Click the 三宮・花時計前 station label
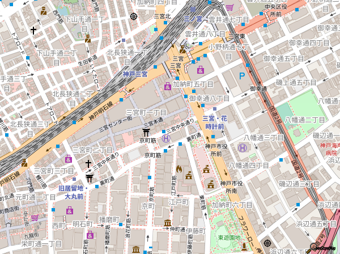The image size is (340, 254). coord(215,122)
